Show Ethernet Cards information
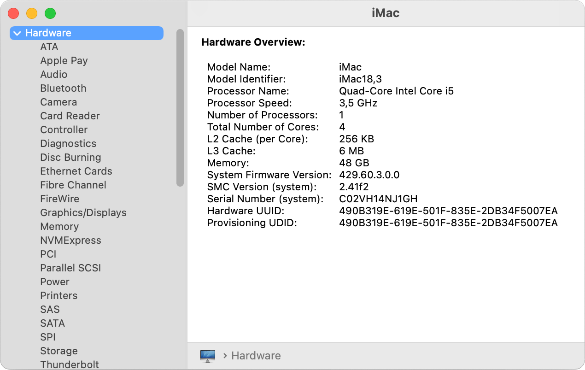585x370 pixels. [76, 171]
